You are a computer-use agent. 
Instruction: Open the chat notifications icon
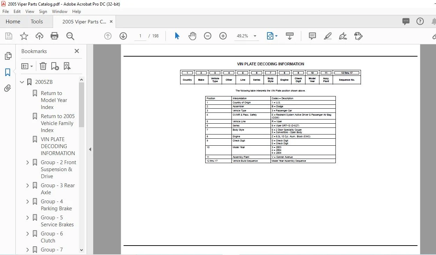click(406, 21)
